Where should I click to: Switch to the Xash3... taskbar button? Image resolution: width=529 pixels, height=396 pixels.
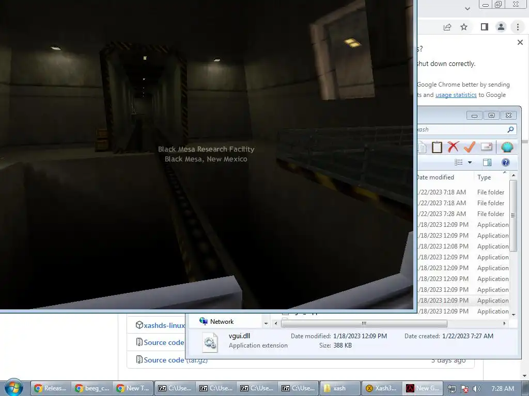click(x=381, y=388)
